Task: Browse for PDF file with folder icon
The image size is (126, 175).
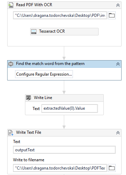Action: [112, 15]
